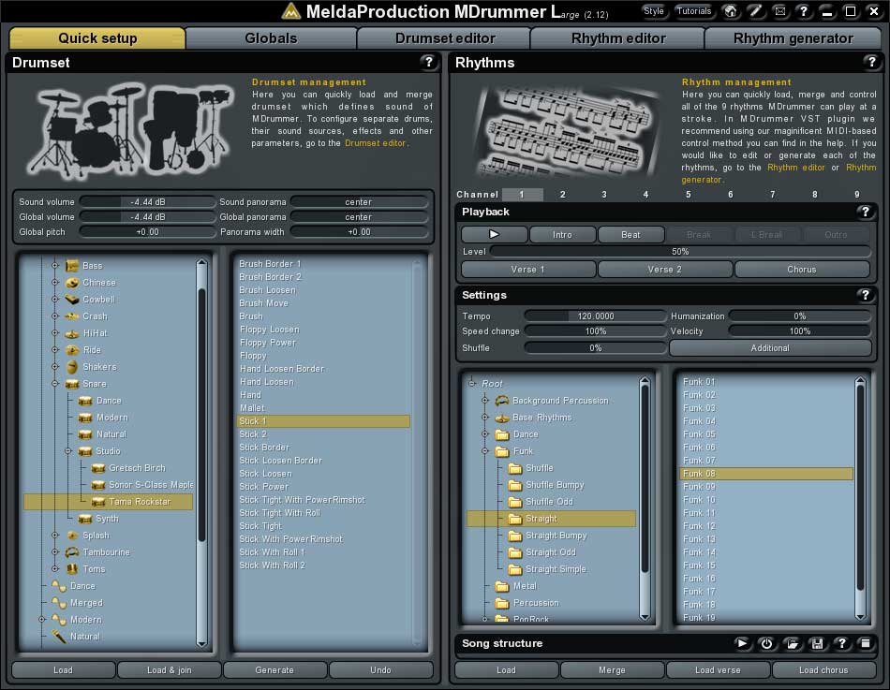Select rhythm channel 1
The height and width of the screenshot is (690, 890).
pos(522,195)
